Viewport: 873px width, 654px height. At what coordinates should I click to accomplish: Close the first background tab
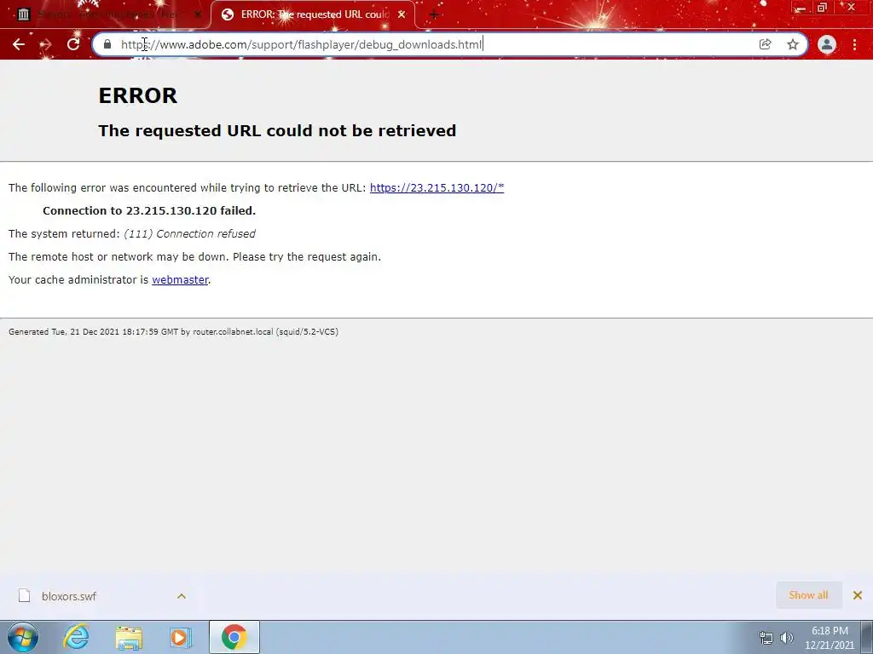pos(198,14)
